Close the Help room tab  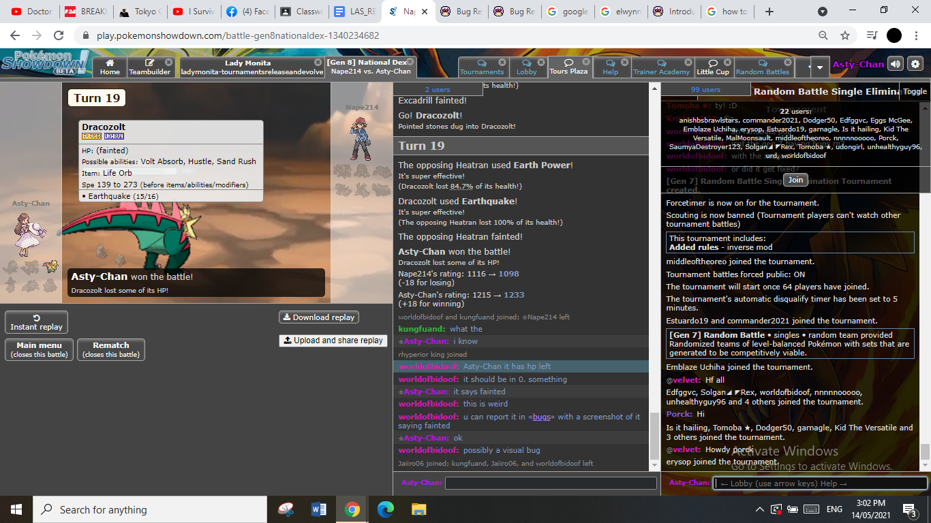(624, 63)
